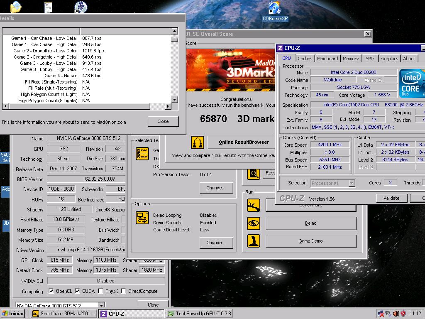Click the Core Speed 4200.1 MHz field
This screenshot has width=425, height=319.
[330, 145]
